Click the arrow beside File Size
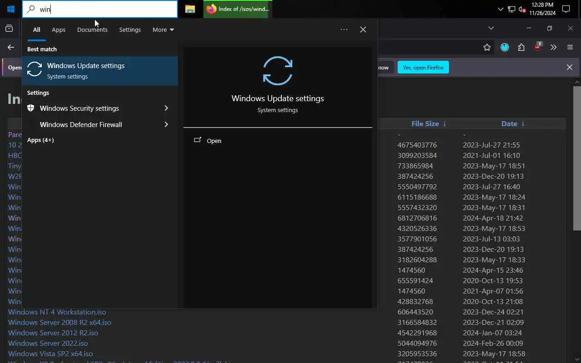This screenshot has height=363, width=581. 444,123
